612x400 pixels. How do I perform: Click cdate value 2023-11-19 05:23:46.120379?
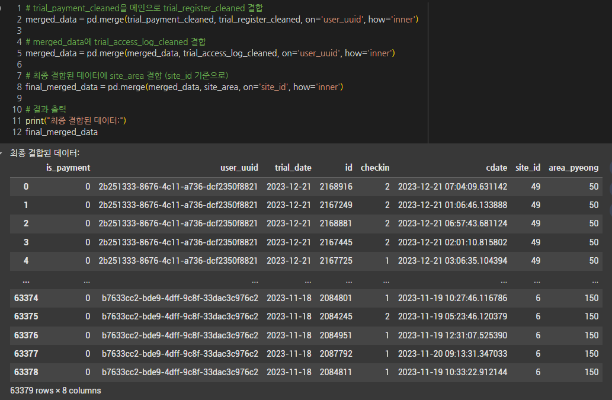[453, 316]
